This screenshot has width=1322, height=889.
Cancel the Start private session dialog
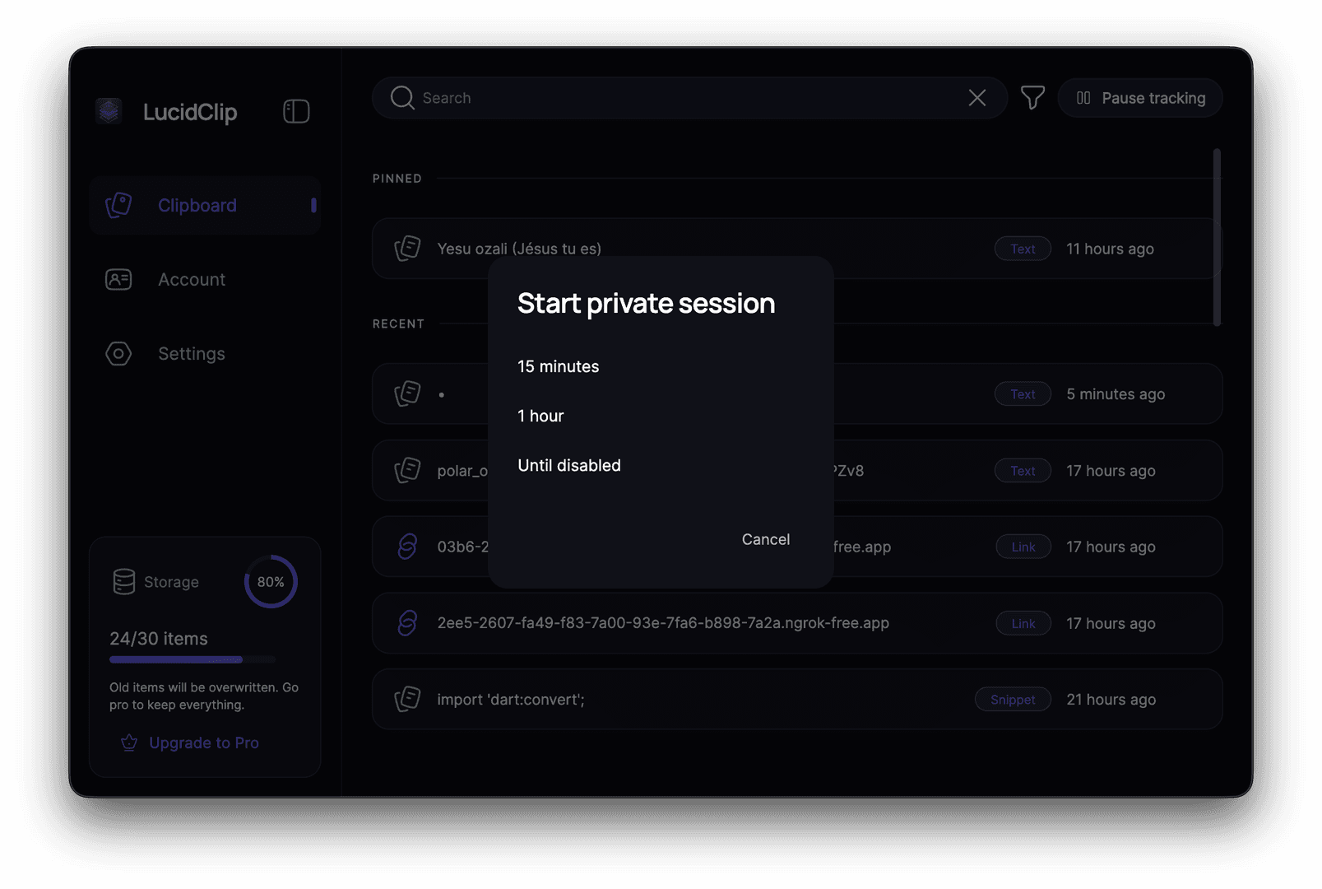pyautogui.click(x=765, y=539)
